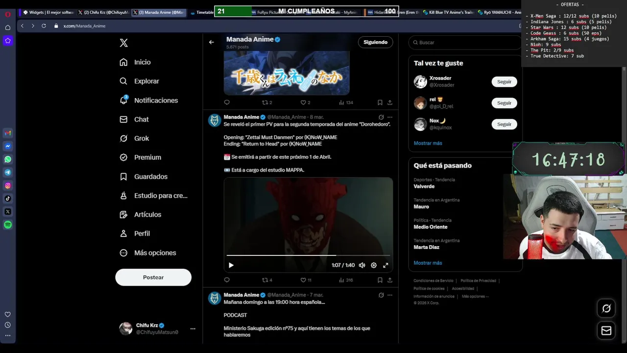Follow Nox with the Seguir button
627x353 pixels.
click(x=504, y=124)
